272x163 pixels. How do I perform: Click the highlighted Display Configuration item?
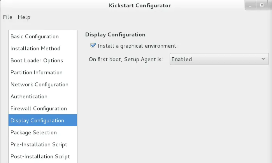(37, 120)
